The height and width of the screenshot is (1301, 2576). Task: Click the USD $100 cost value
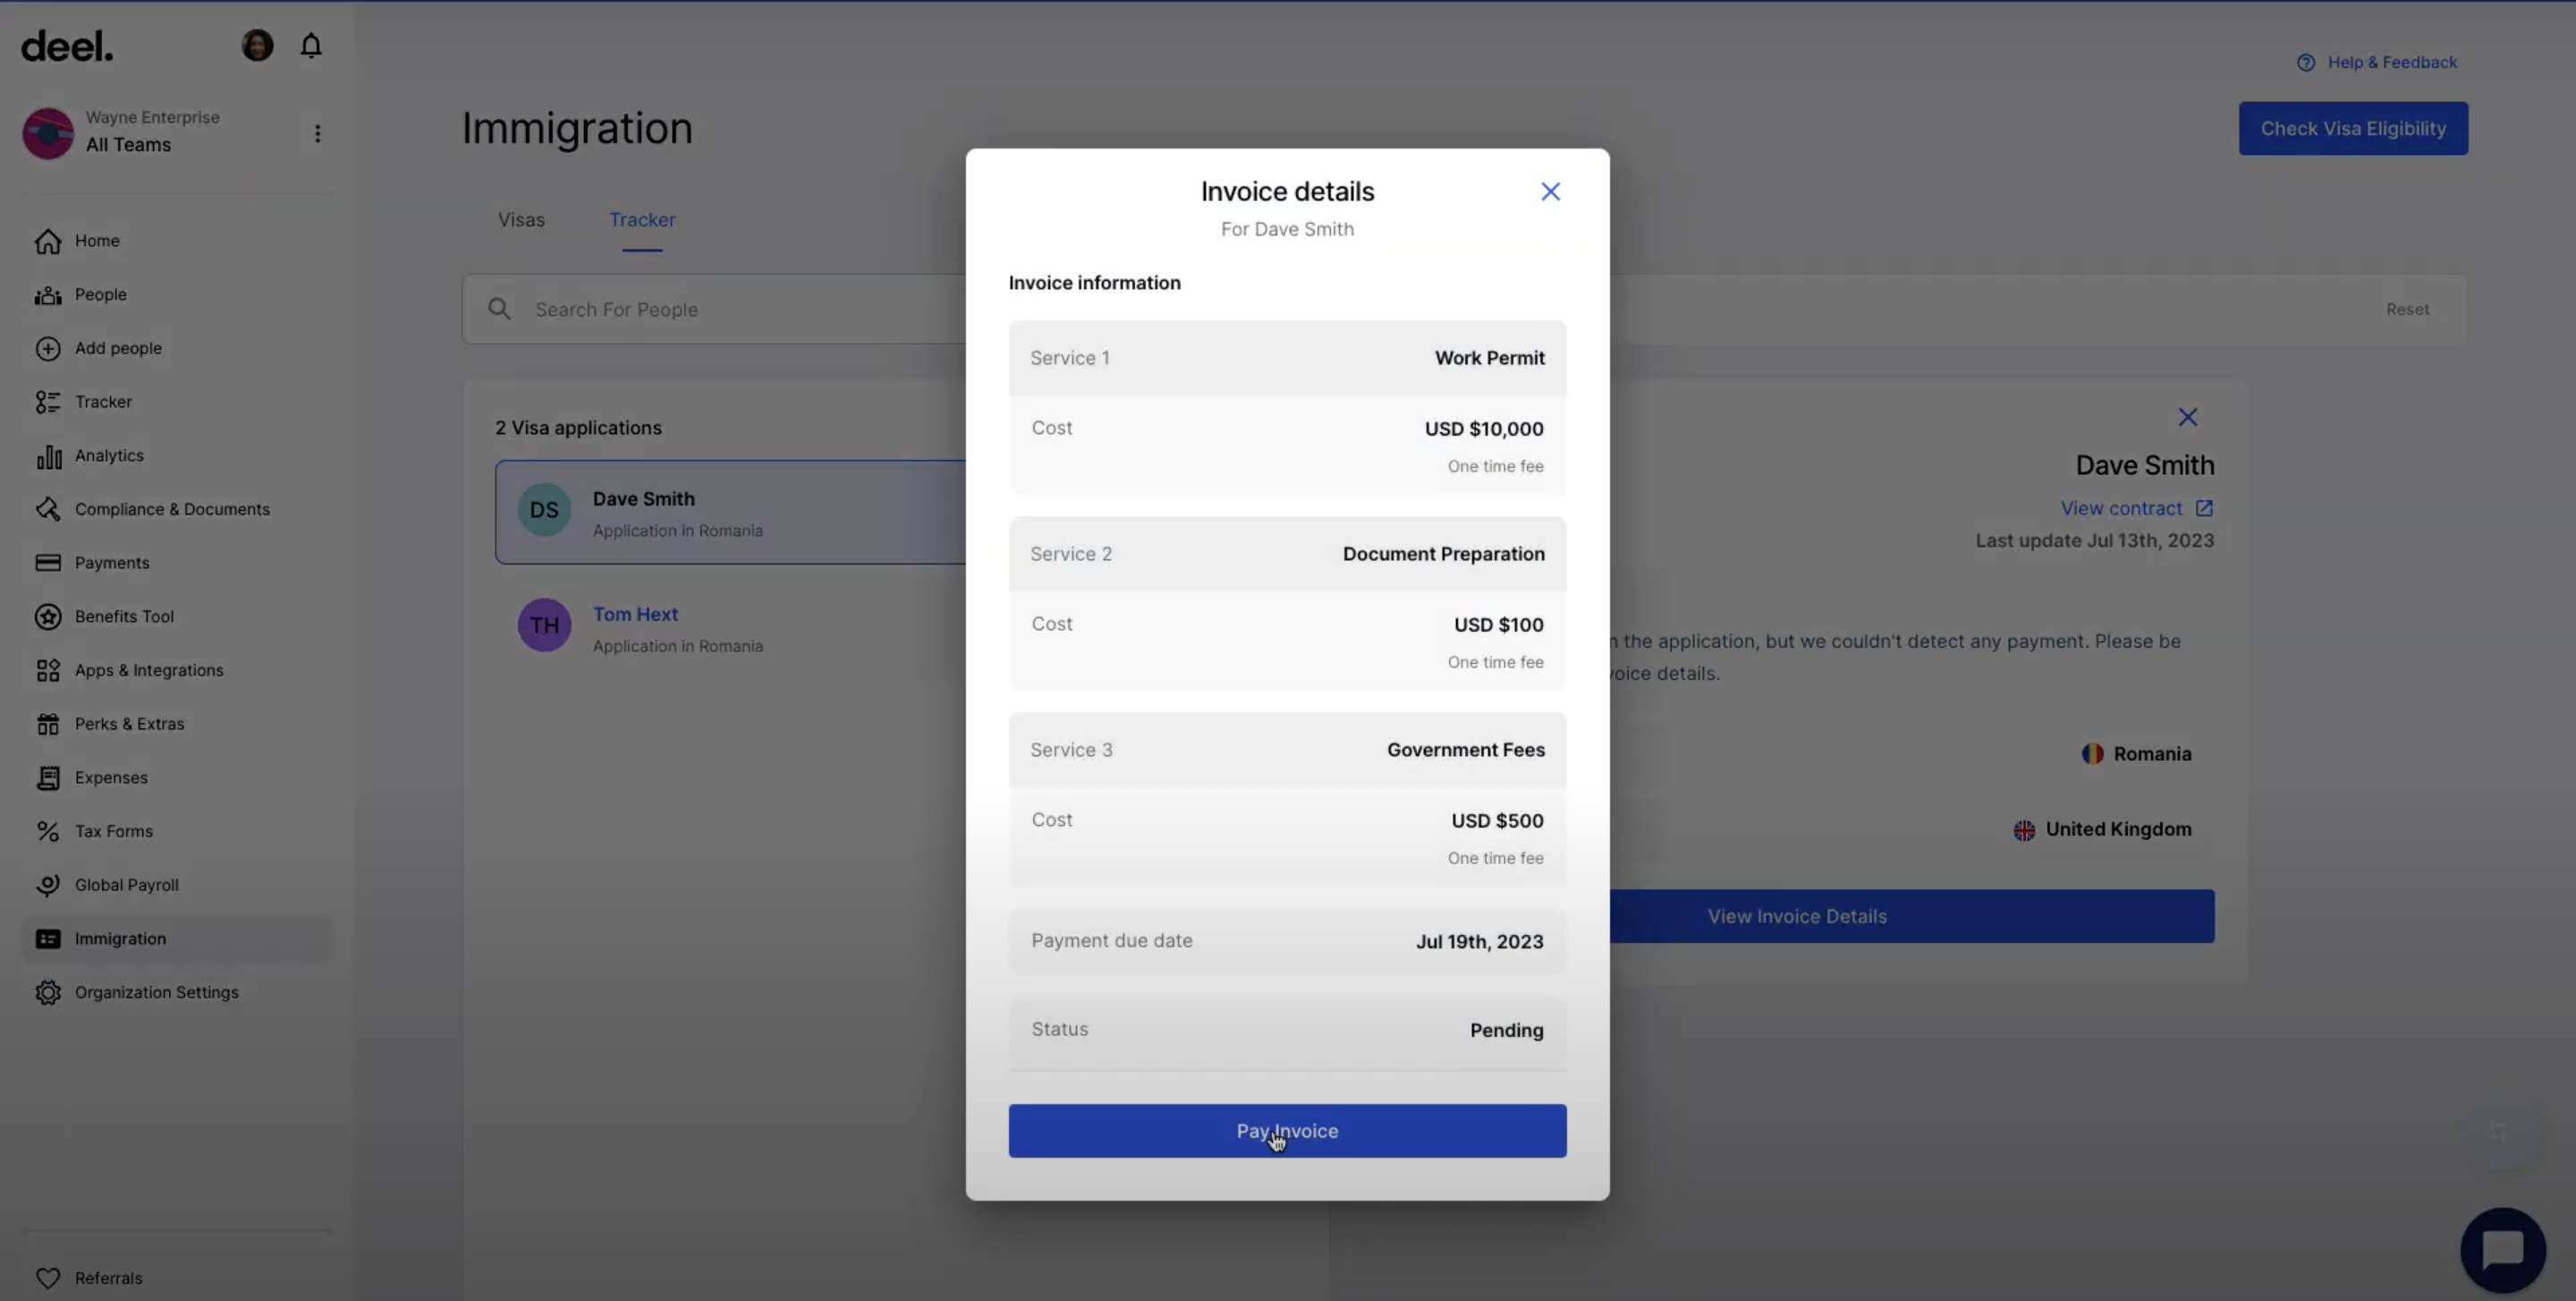pyautogui.click(x=1498, y=625)
